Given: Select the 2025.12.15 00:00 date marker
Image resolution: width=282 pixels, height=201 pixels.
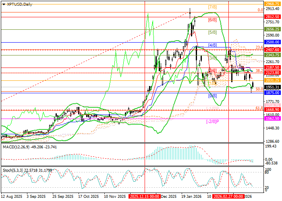Looking at the screenshot, I should [x=144, y=197].
